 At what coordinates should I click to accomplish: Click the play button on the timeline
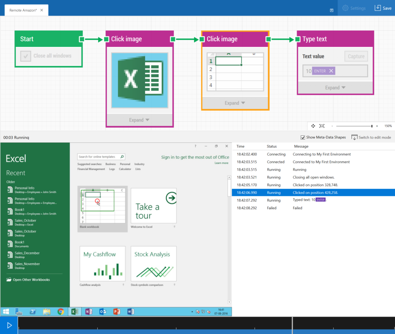[x=9, y=326]
